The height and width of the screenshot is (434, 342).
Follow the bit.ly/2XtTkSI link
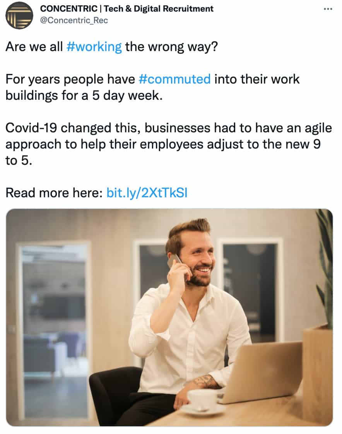pos(147,193)
